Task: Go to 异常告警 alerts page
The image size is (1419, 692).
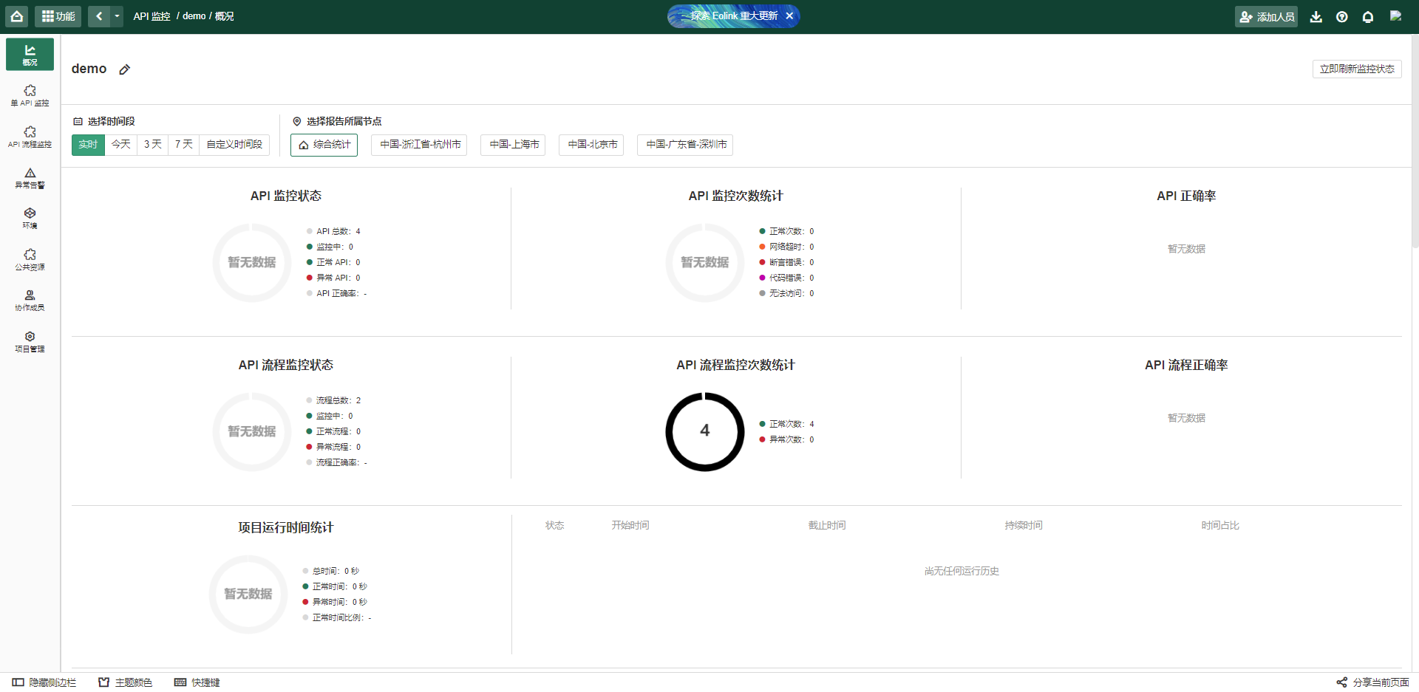Action: point(30,178)
